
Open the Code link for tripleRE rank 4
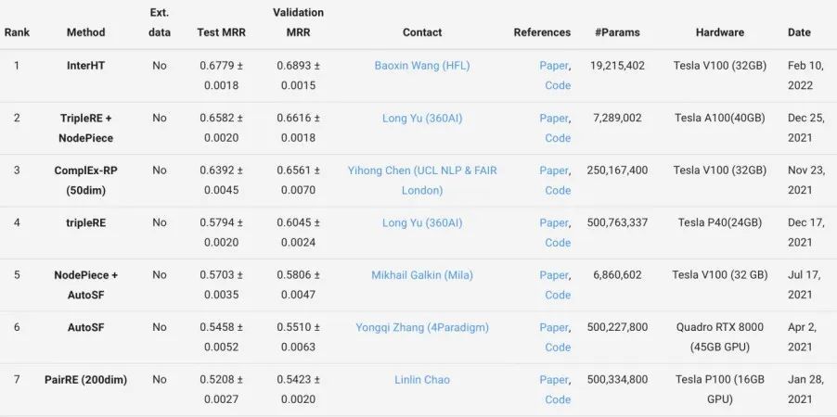pyautogui.click(x=558, y=242)
